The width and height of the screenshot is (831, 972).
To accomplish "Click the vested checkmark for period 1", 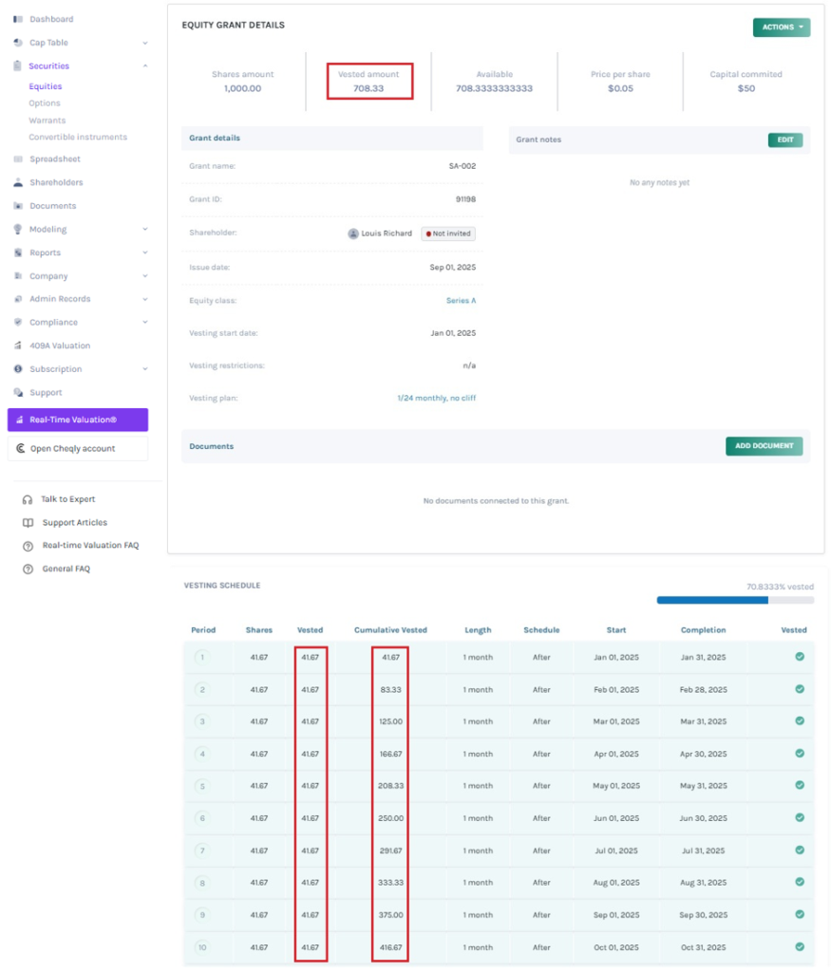I will coord(800,657).
